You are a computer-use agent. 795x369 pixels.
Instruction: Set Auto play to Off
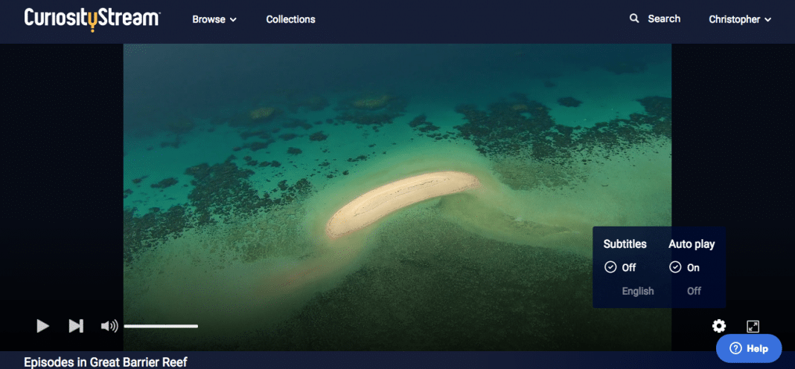694,291
